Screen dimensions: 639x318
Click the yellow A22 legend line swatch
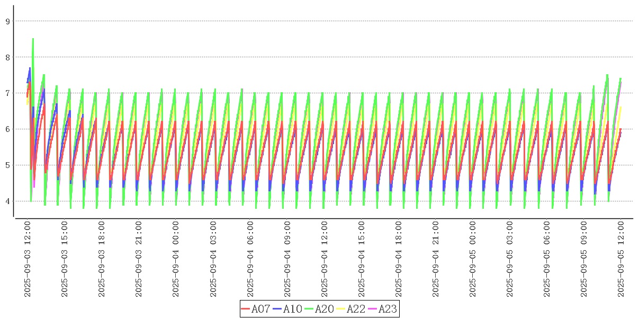(341, 309)
